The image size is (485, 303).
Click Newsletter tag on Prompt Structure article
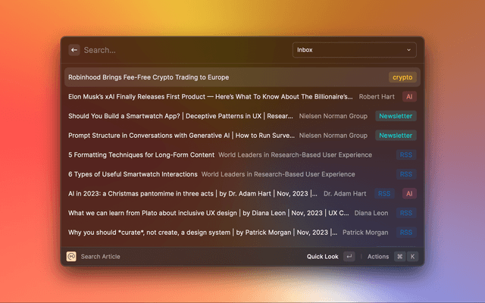(x=396, y=136)
